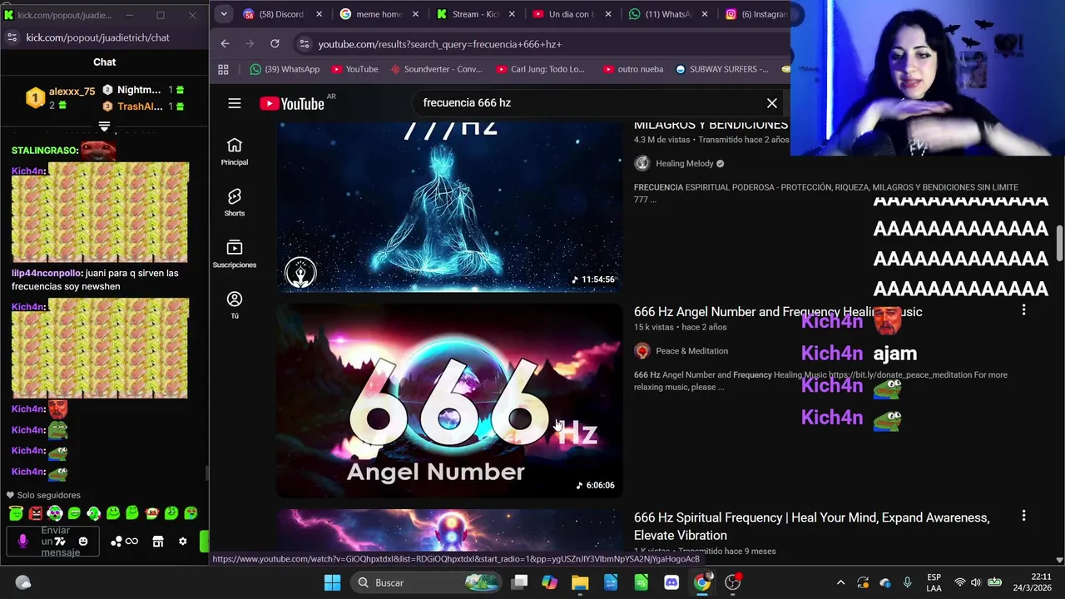Click the infinity icon in Kick chat
The width and height of the screenshot is (1065, 599).
pyautogui.click(x=131, y=541)
